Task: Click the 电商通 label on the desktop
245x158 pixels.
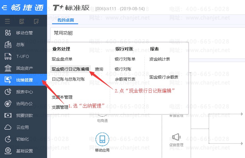Action: tap(102, 120)
